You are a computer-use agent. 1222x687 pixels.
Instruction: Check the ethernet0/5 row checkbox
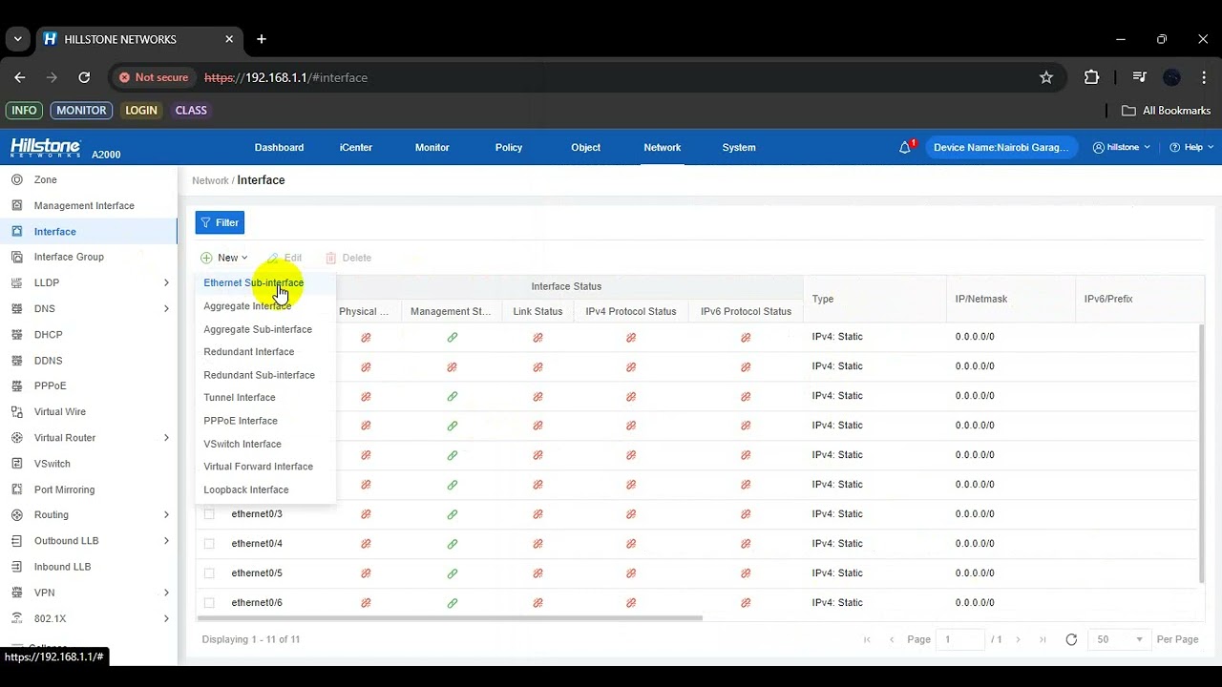tap(209, 573)
